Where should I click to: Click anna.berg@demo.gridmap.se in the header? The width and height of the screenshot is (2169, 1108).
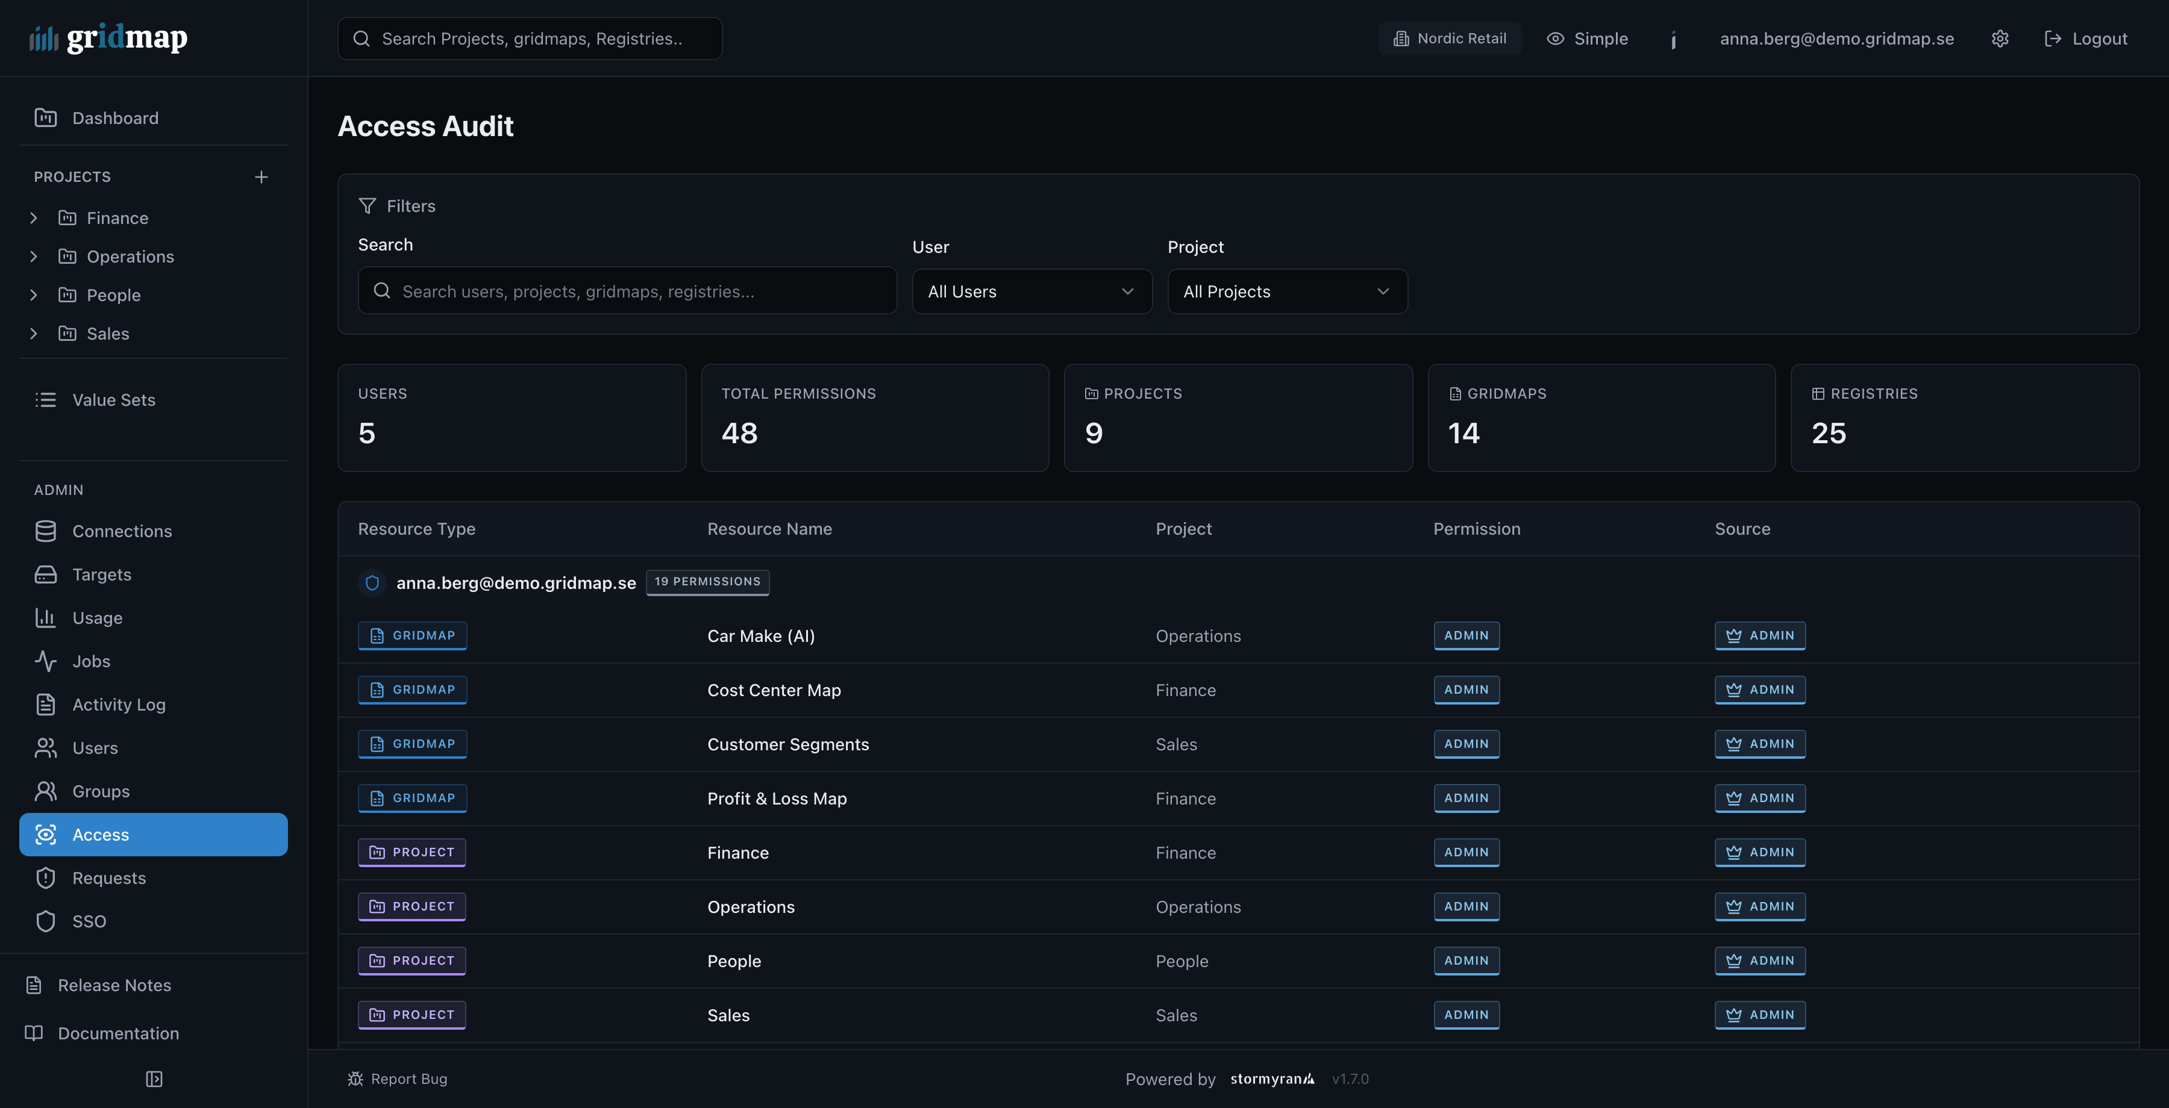click(1836, 39)
